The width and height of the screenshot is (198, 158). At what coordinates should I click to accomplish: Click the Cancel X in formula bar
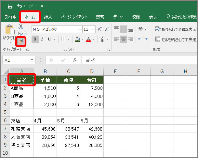[x=51, y=60]
